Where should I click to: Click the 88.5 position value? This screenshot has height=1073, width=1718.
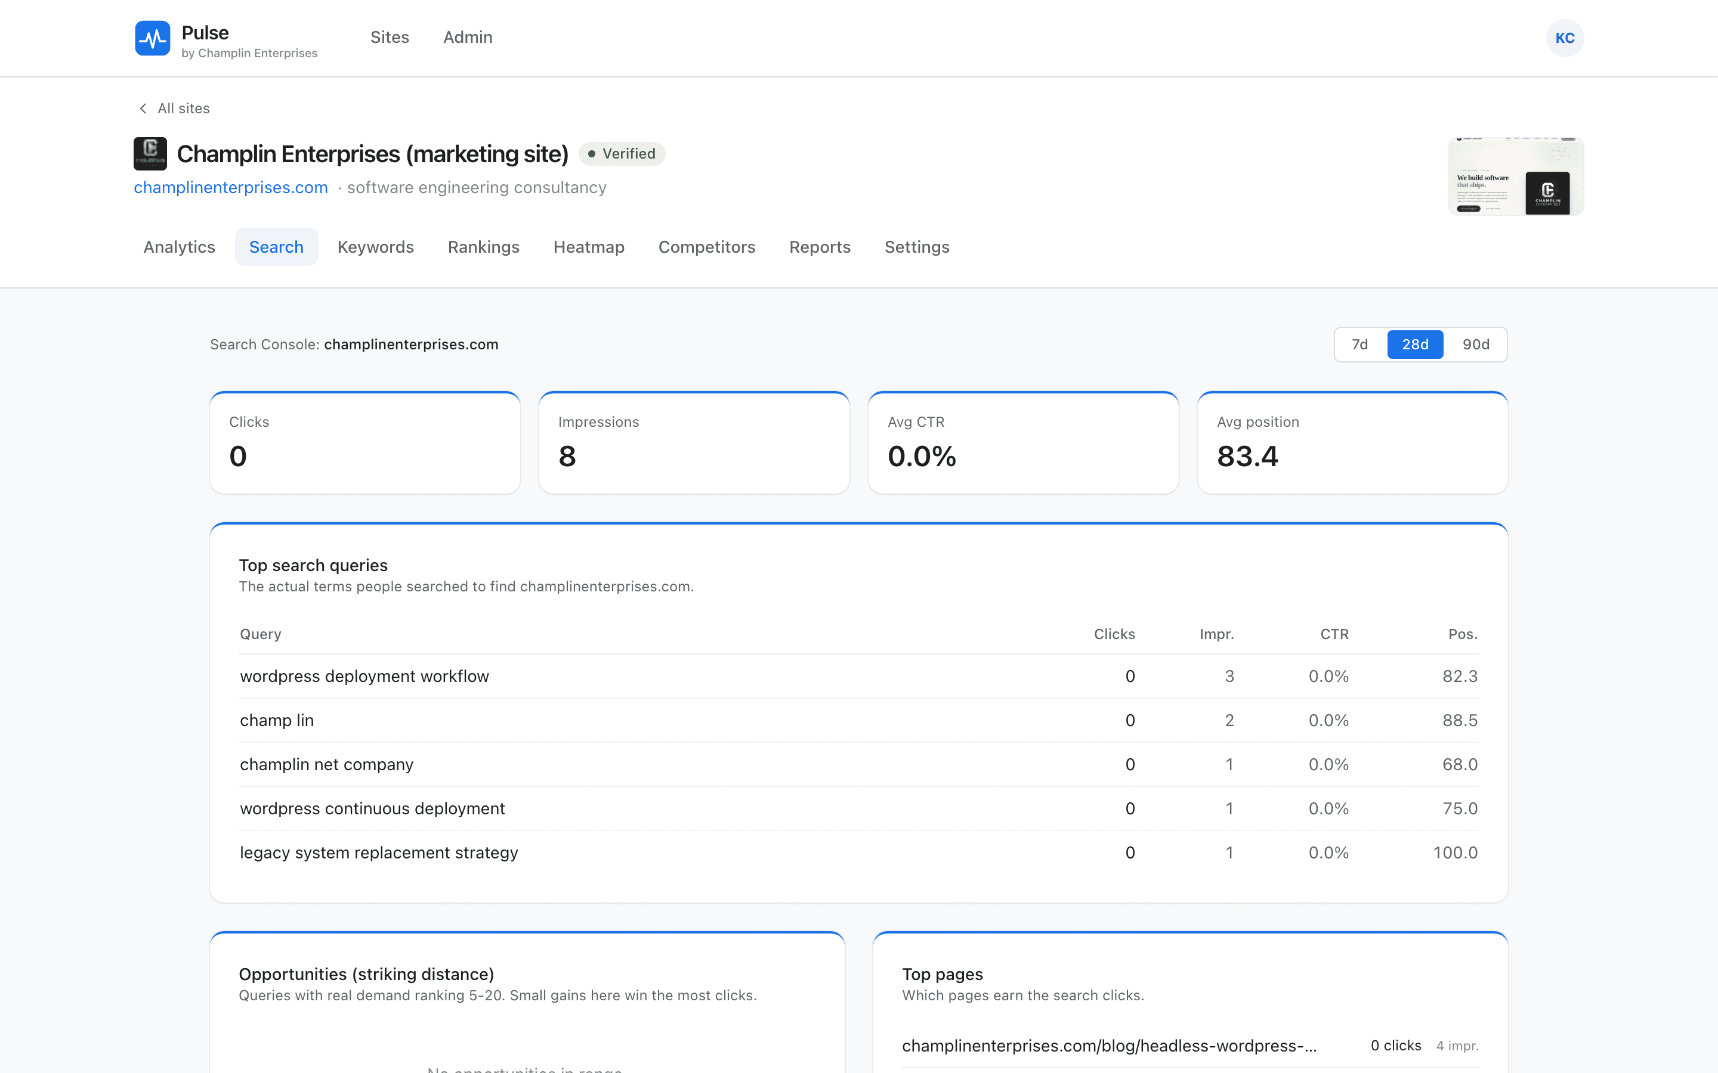[x=1460, y=720]
